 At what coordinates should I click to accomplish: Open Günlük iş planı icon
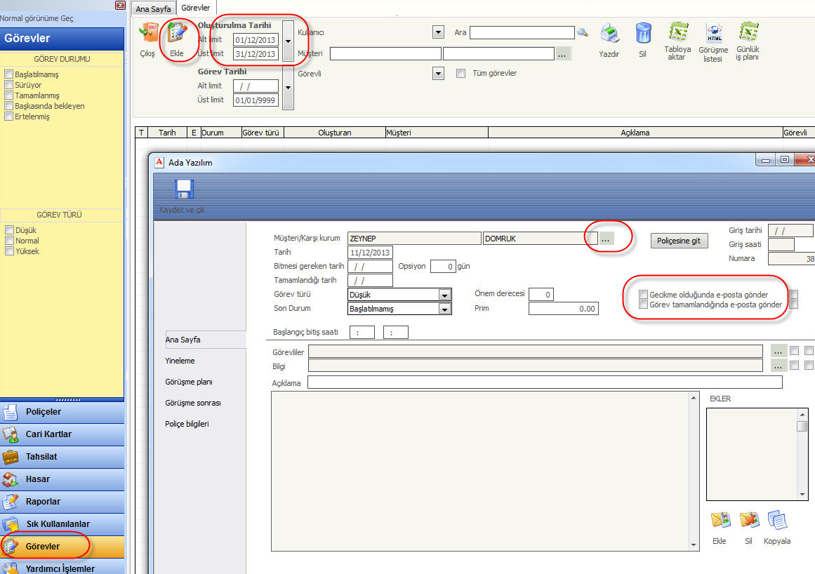[747, 34]
